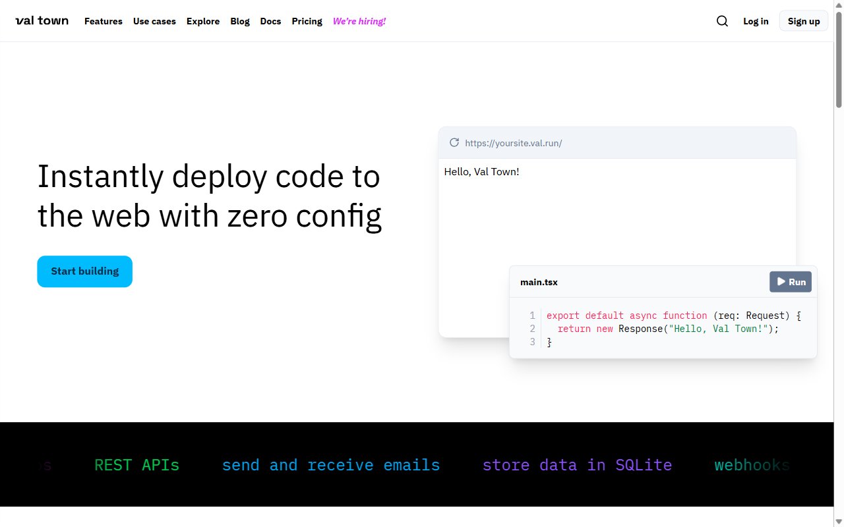Open the Blog page
This screenshot has height=527, width=844.
coord(240,21)
